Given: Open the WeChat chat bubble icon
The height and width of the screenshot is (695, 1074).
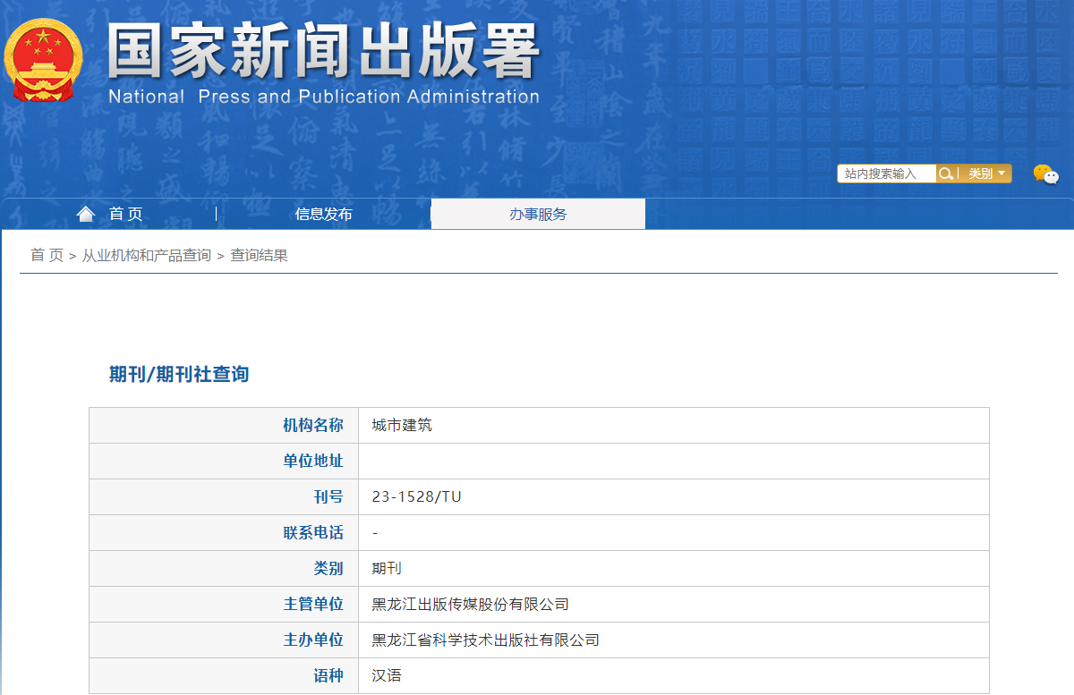Looking at the screenshot, I should coord(1045,174).
